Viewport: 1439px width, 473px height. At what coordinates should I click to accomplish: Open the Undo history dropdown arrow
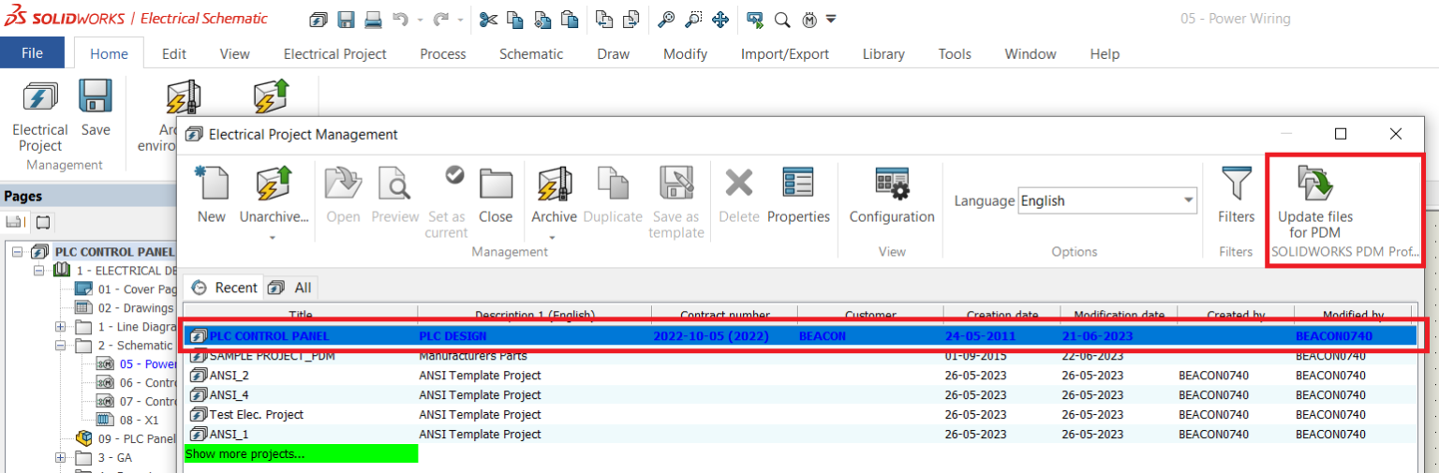click(x=419, y=20)
